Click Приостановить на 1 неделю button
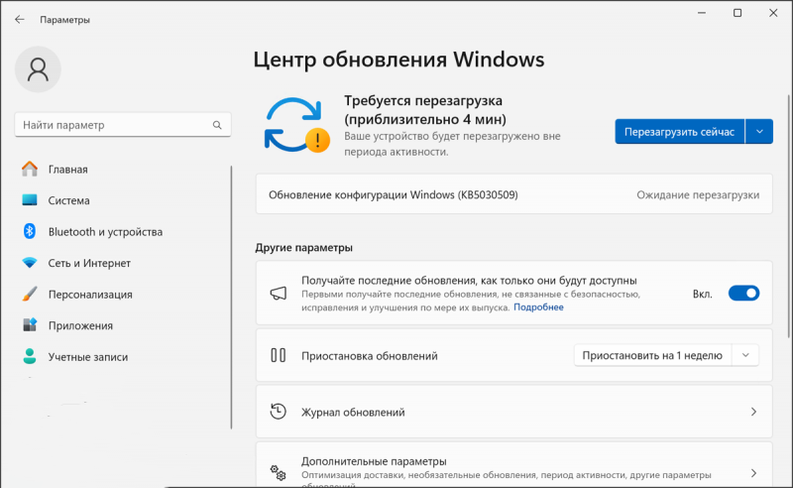This screenshot has height=488, width=793. point(652,355)
